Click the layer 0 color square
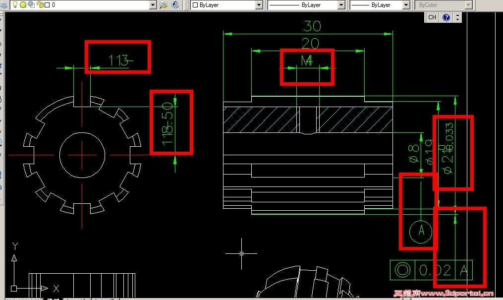Screen dimensions: 503x300 (x=47, y=5)
